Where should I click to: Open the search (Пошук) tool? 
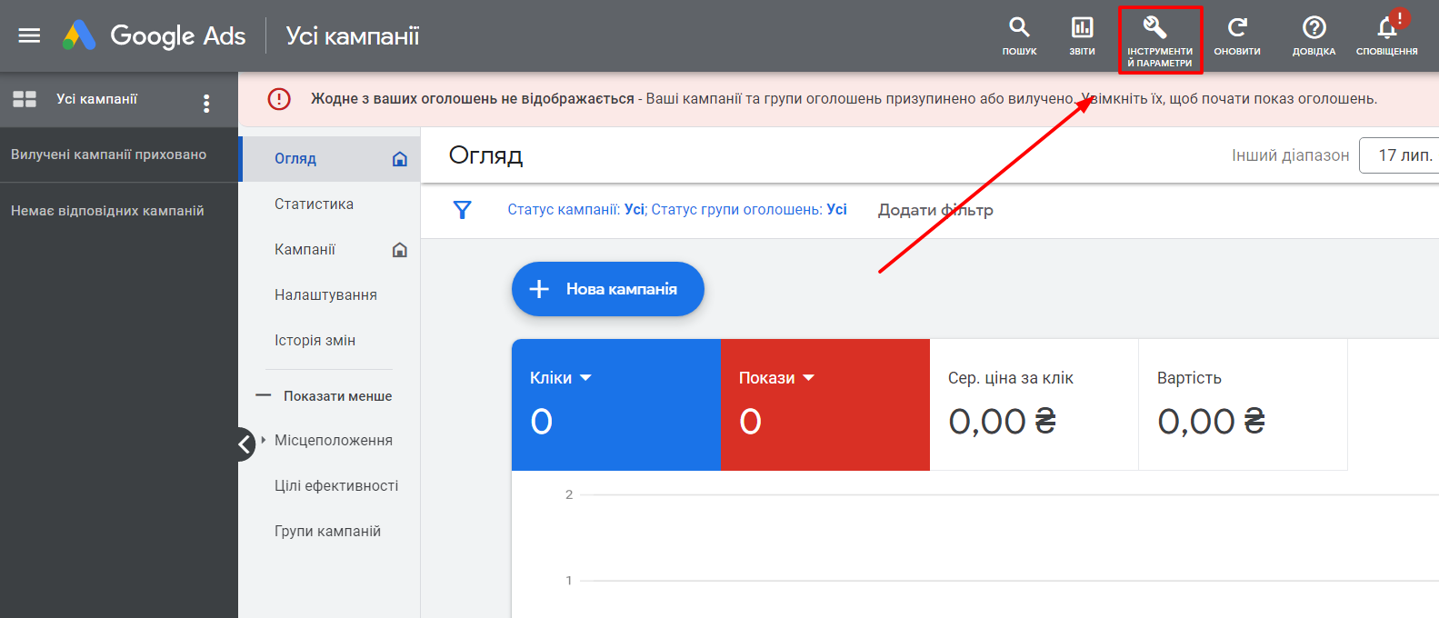coord(1019,36)
